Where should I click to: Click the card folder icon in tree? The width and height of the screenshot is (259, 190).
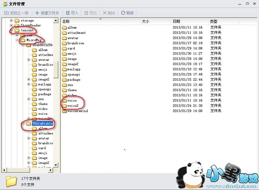tap(35, 148)
